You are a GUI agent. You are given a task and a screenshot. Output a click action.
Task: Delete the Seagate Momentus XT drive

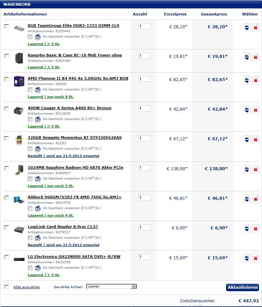(256, 140)
